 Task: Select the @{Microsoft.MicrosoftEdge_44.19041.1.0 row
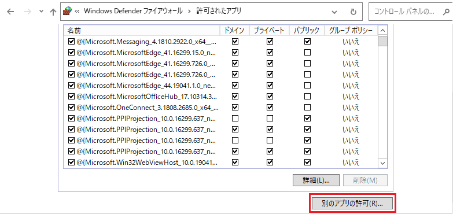tap(220, 86)
